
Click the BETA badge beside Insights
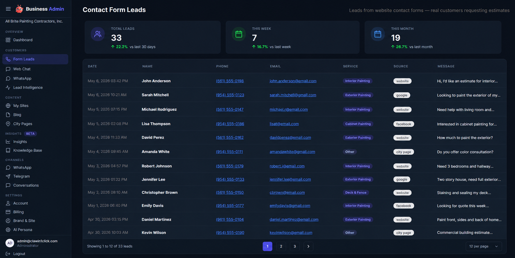[30, 134]
